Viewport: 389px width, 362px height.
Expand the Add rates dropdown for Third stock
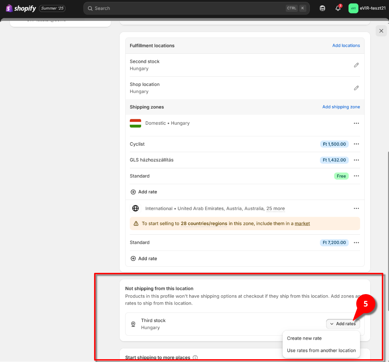click(x=343, y=324)
